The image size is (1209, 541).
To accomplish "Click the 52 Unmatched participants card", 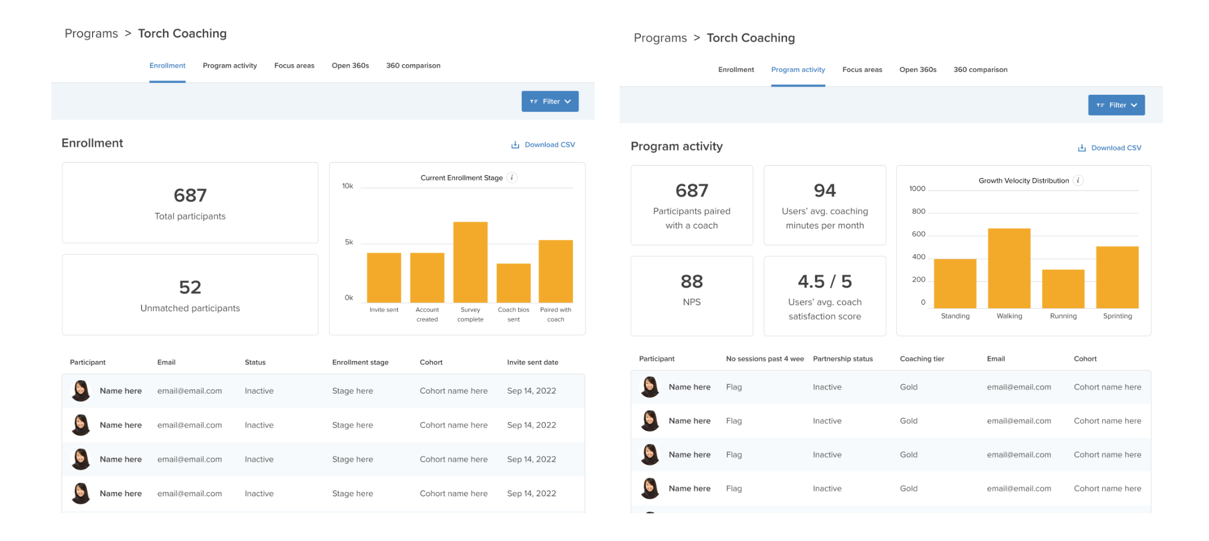I will point(190,295).
